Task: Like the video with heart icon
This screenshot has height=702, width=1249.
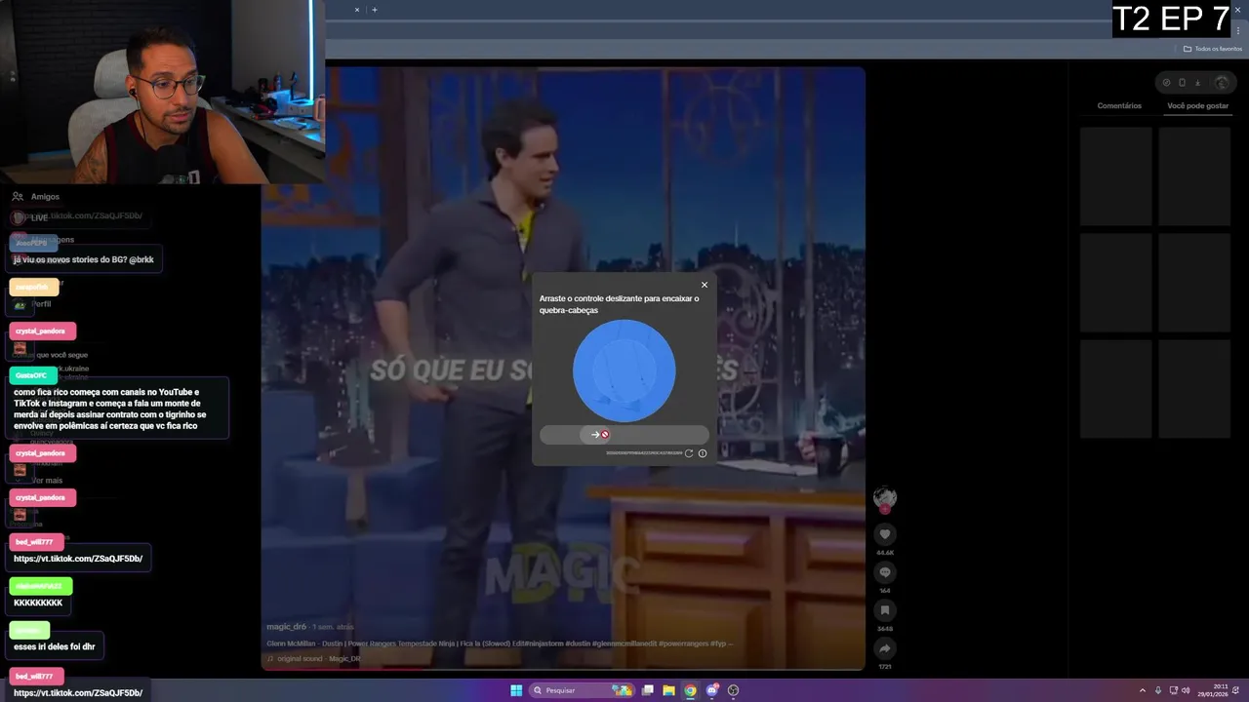Action: coord(885,534)
